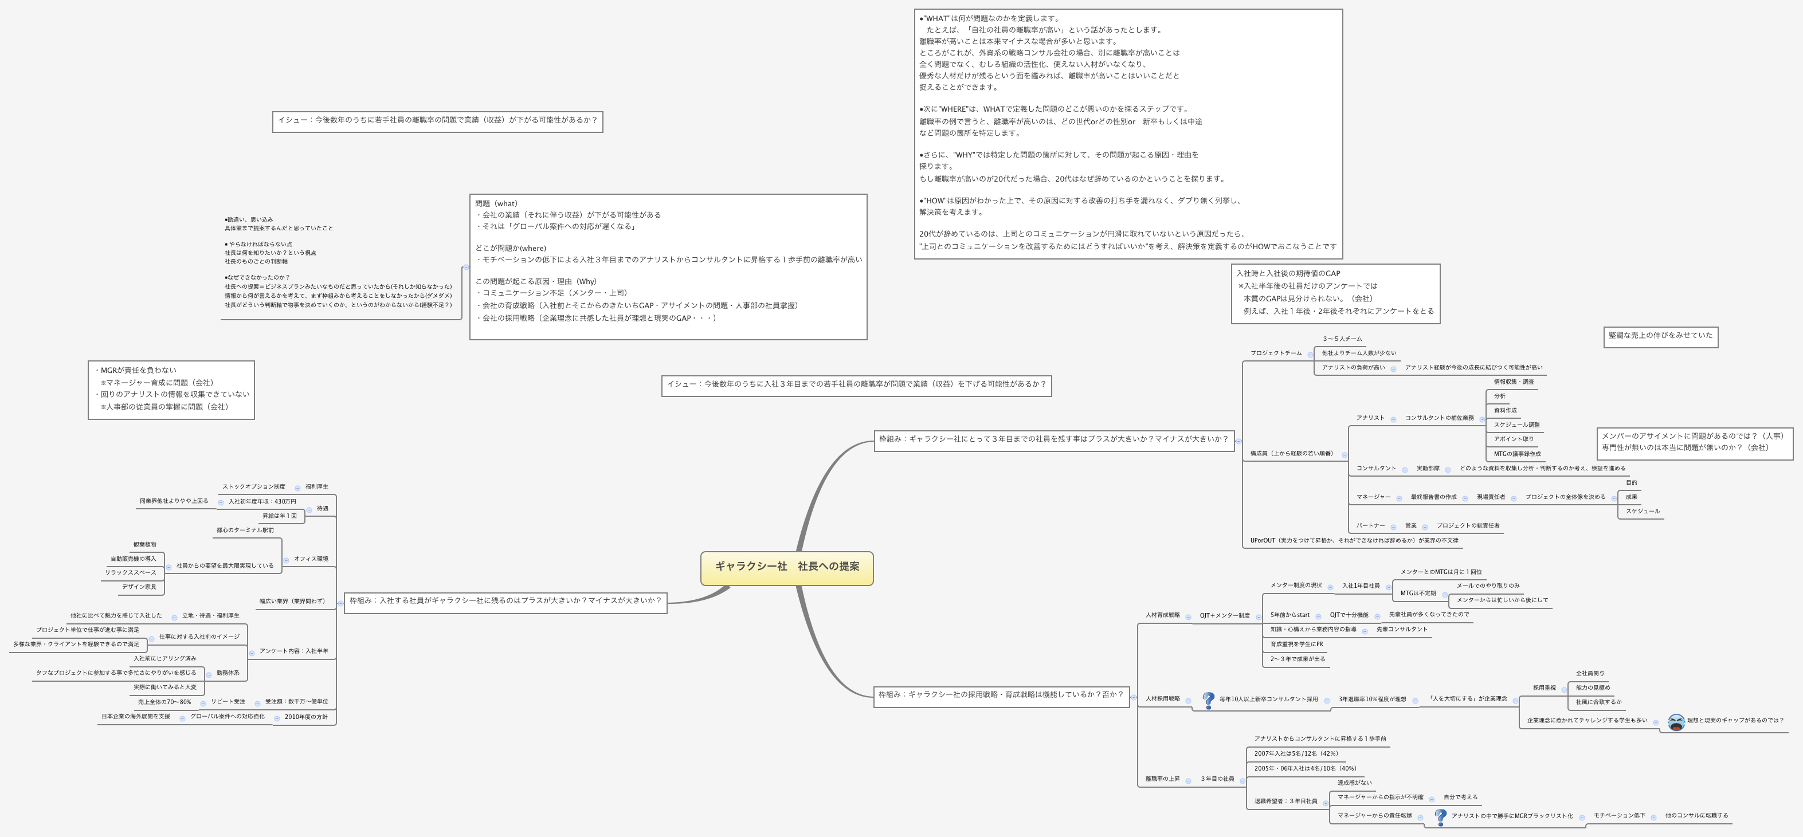Collapse the アンケート内容：入社半年 branch
Image resolution: width=1803 pixels, height=837 pixels.
252,653
